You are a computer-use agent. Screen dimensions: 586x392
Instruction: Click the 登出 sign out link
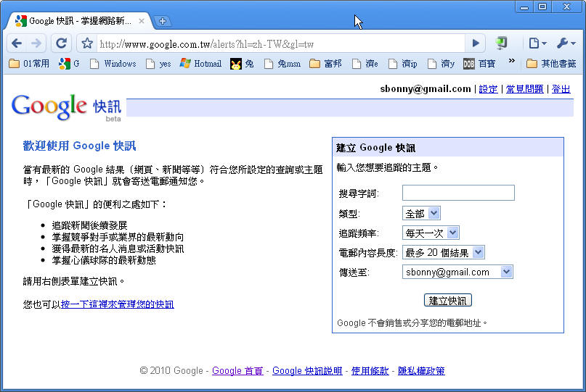pyautogui.click(x=561, y=89)
